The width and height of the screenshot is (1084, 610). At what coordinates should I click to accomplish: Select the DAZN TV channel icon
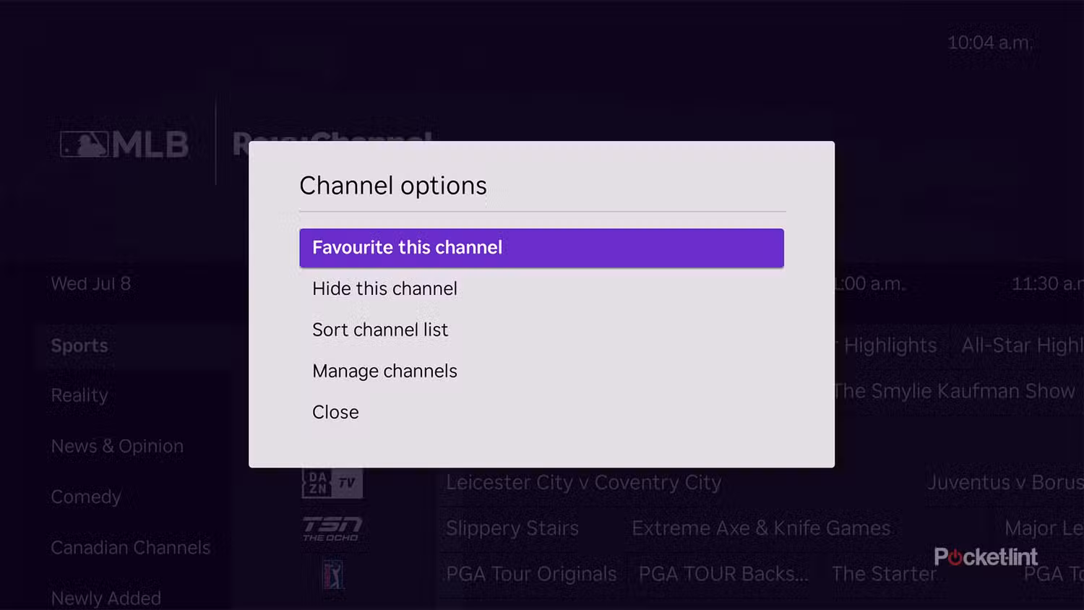[x=332, y=483]
